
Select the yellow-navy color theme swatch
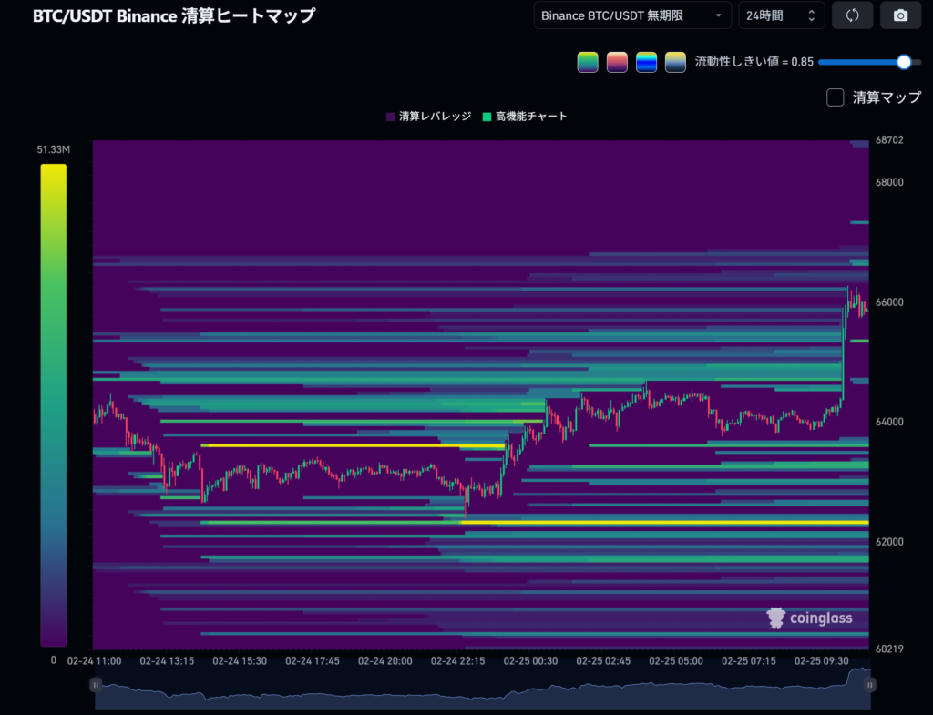click(675, 62)
